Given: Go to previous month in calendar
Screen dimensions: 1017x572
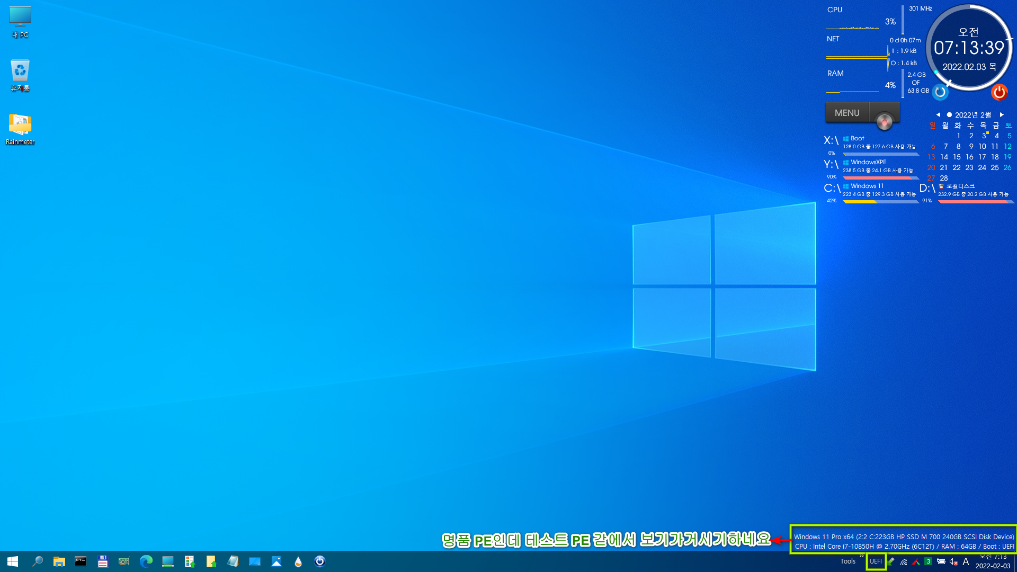Looking at the screenshot, I should tap(938, 114).
